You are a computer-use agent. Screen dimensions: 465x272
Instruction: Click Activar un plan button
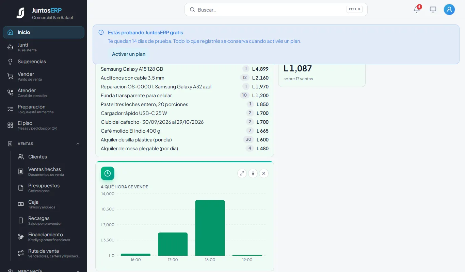pos(129,54)
